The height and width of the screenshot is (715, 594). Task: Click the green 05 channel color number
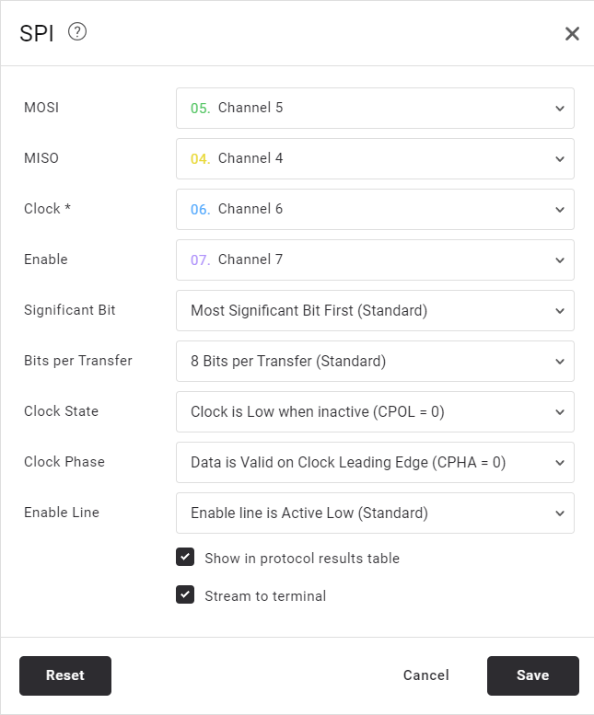[200, 109]
